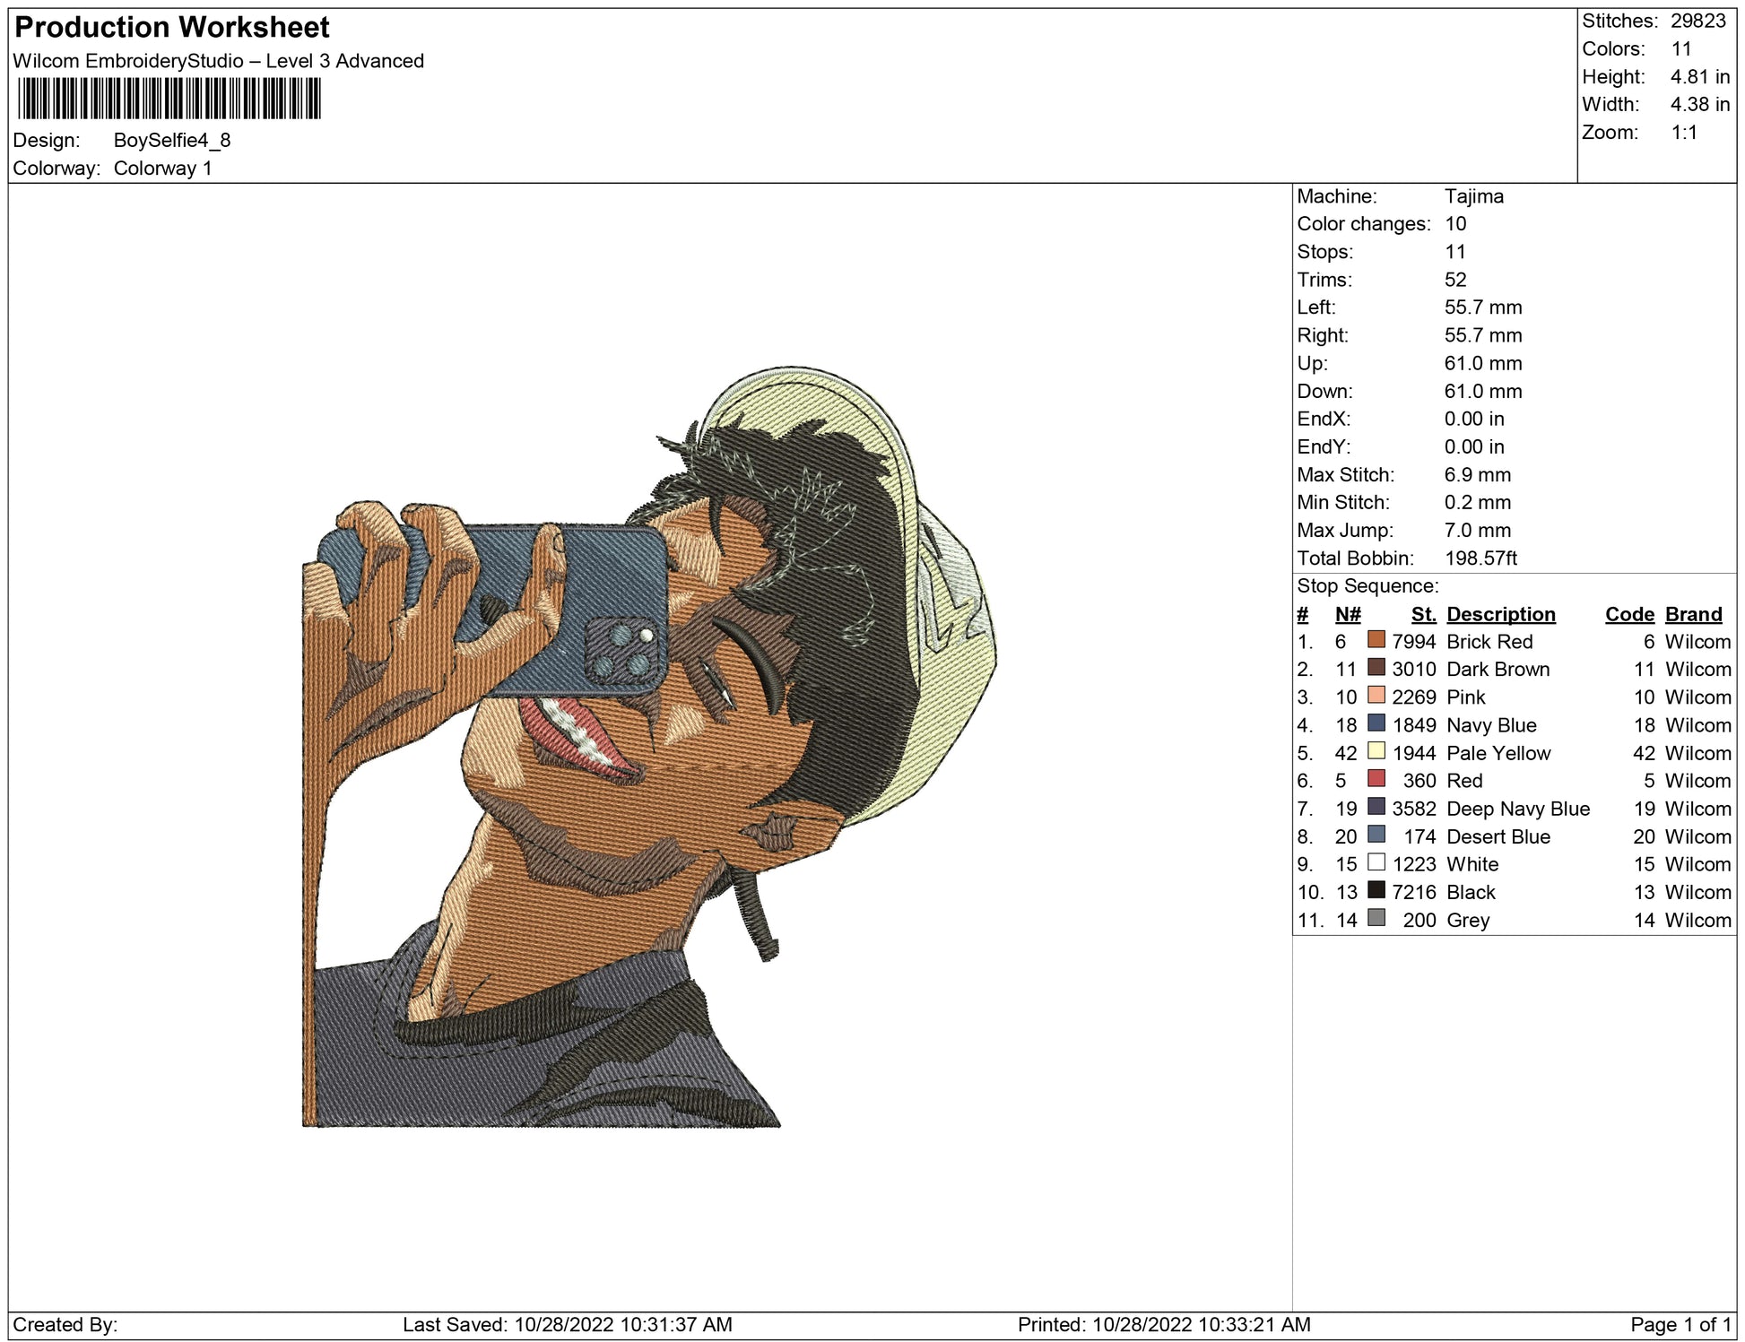The image size is (1745, 1342).
Task: Click the Brand column header
Action: pyautogui.click(x=1693, y=614)
